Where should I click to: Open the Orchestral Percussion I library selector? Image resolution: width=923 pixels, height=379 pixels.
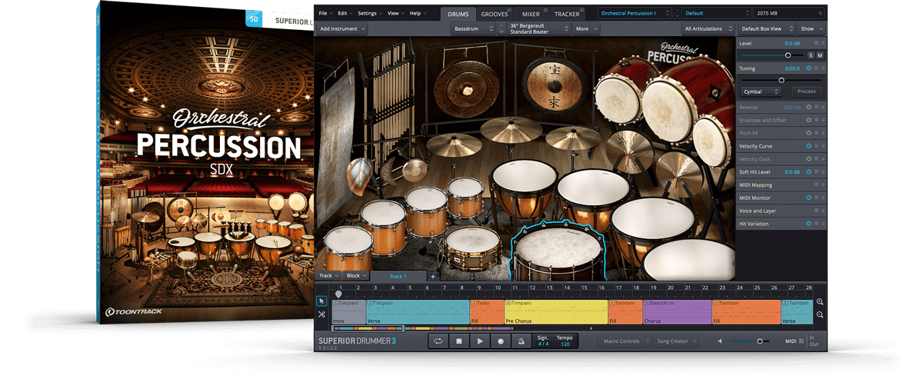pyautogui.click(x=634, y=13)
